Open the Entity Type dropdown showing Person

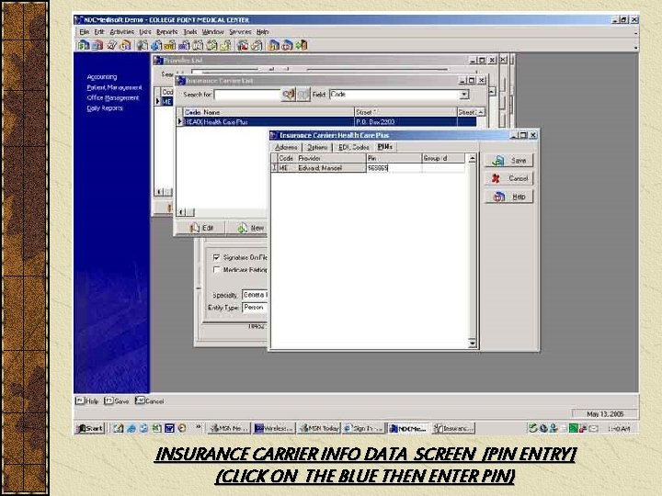[x=255, y=308]
